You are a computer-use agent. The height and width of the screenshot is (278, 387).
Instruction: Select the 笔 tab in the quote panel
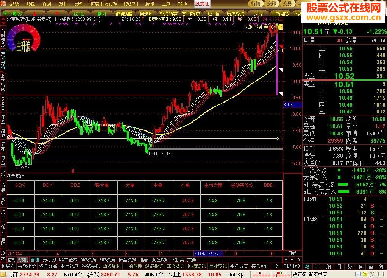pyautogui.click(x=307, y=266)
